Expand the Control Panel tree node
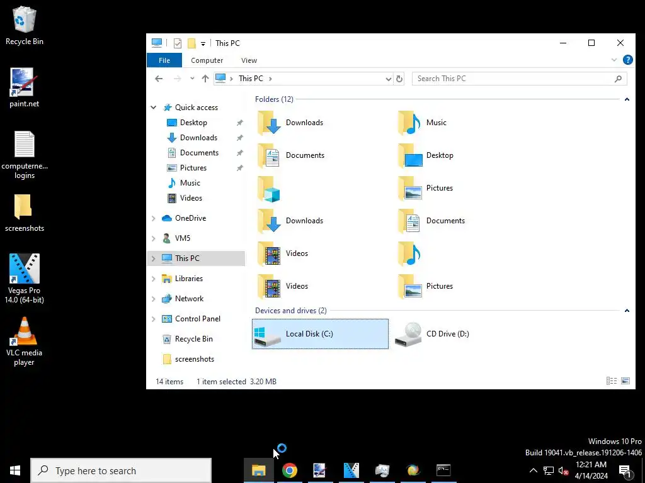 (154, 319)
